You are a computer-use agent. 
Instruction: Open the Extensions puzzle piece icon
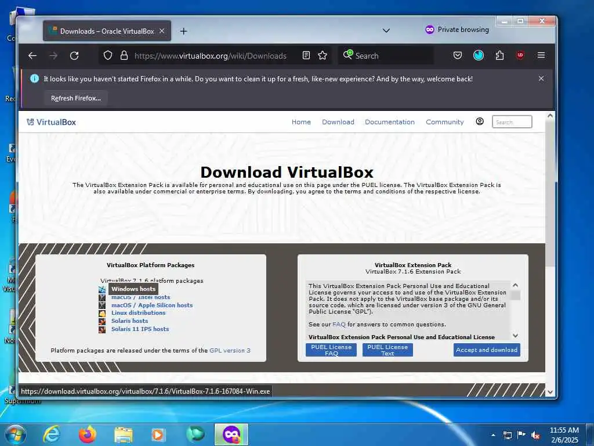(499, 55)
